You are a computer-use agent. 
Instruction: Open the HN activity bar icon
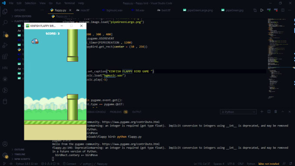coord(5,68)
